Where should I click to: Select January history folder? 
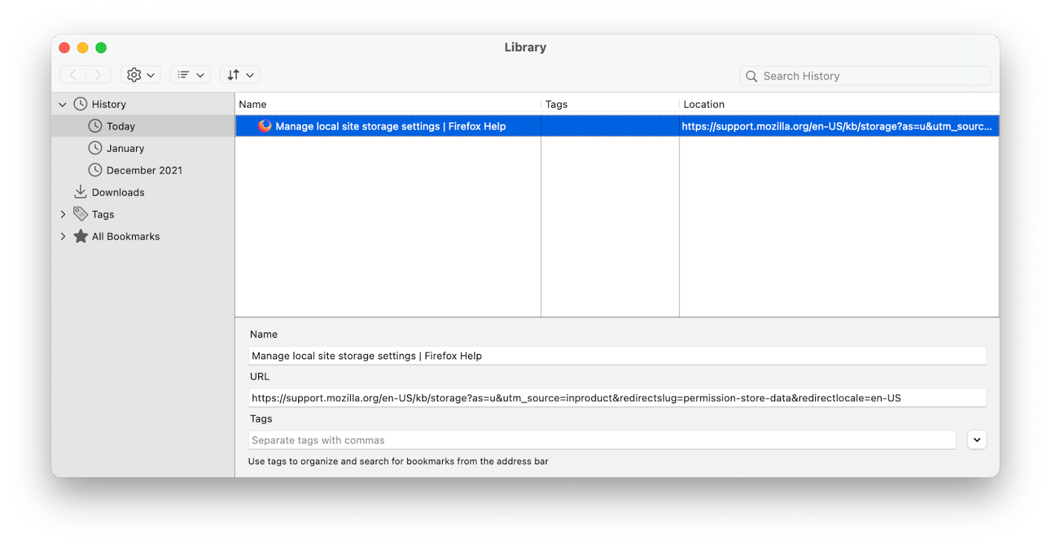click(125, 148)
